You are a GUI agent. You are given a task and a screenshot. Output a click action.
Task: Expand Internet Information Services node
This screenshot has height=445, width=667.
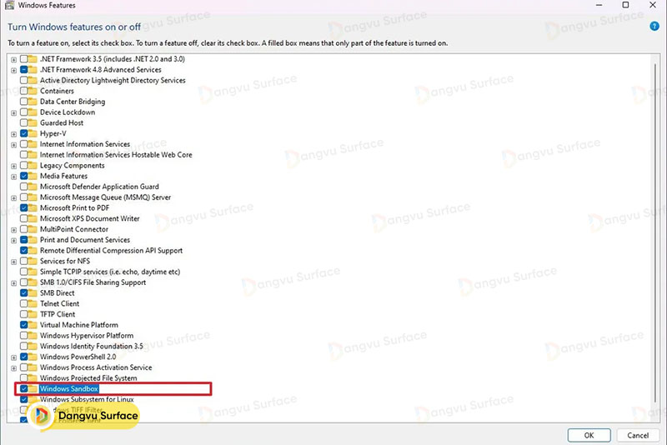tap(13, 144)
